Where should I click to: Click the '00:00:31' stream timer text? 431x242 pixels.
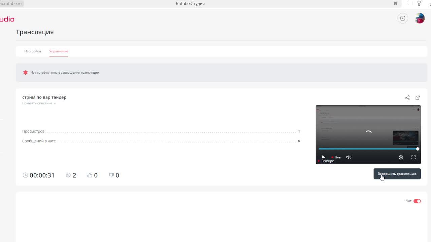42,175
